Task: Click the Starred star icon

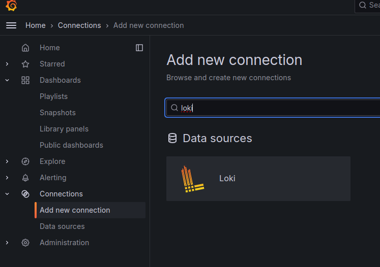Action: (x=25, y=64)
